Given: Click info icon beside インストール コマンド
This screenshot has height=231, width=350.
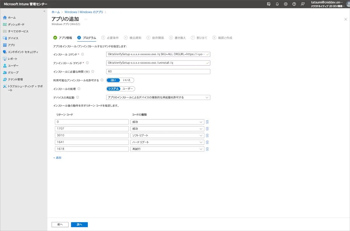Looking at the screenshot, I should (83, 54).
